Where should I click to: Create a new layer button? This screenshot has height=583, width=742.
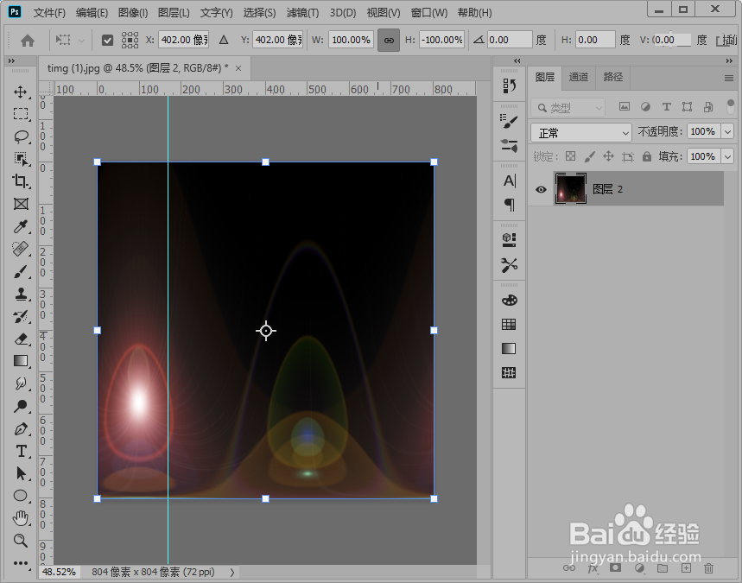(x=686, y=567)
